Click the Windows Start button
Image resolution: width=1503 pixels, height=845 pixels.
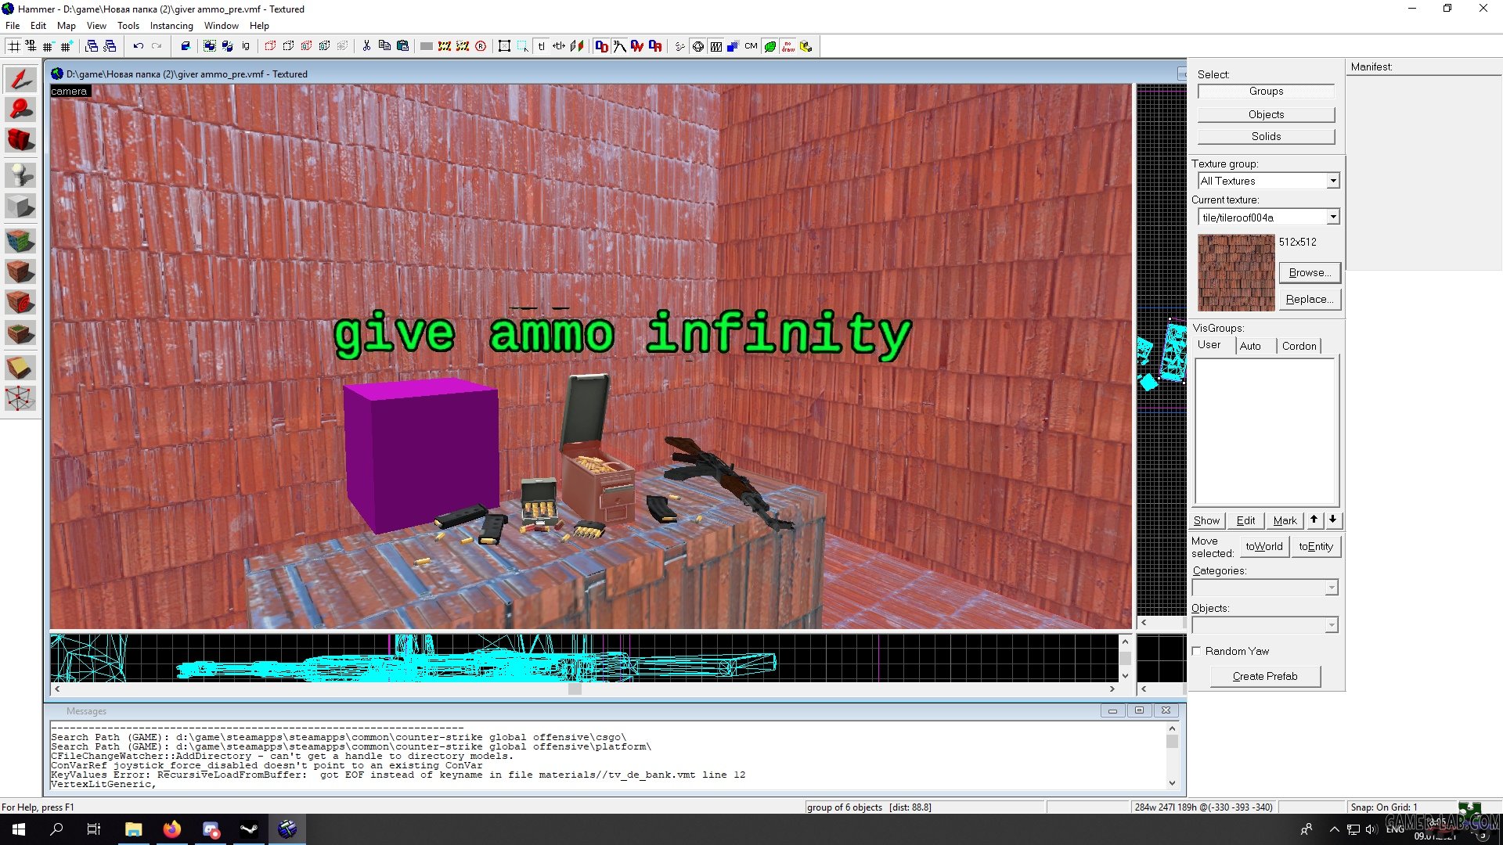tap(19, 829)
